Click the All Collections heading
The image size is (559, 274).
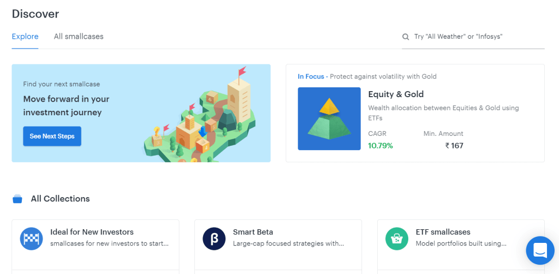[60, 199]
